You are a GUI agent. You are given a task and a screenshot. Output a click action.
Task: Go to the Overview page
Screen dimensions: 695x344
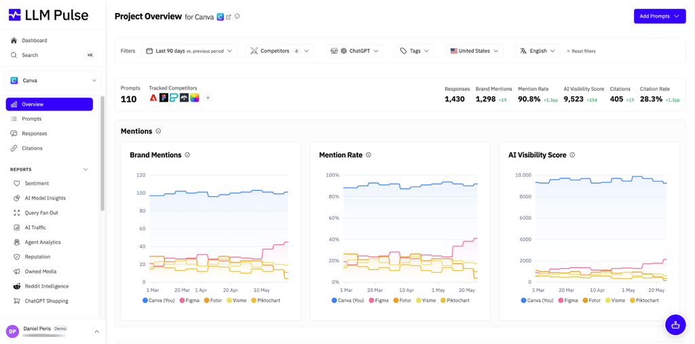(49, 104)
